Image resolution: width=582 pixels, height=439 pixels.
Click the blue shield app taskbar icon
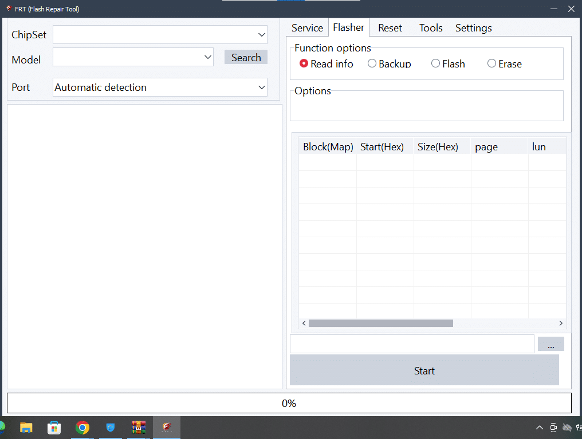coord(111,428)
